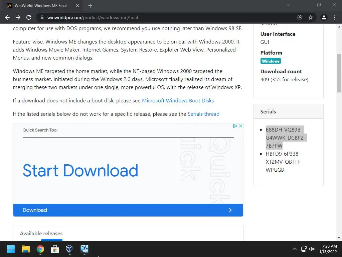The image size is (342, 257).
Task: Select serial HBTD9-6P338-XT2MV-QBTTF-WPGGB
Action: point(284,162)
